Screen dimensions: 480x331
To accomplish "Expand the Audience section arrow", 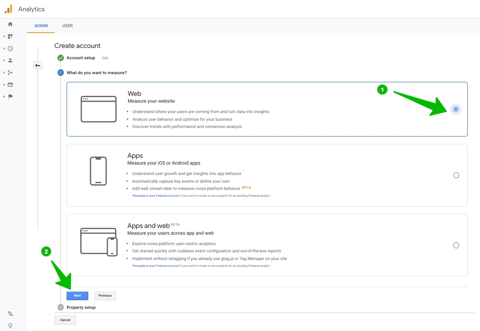I will pyautogui.click(x=4, y=60).
